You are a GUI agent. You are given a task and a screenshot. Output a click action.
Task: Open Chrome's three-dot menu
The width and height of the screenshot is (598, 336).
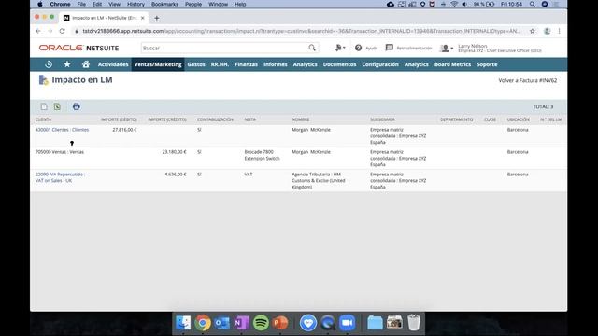559,31
